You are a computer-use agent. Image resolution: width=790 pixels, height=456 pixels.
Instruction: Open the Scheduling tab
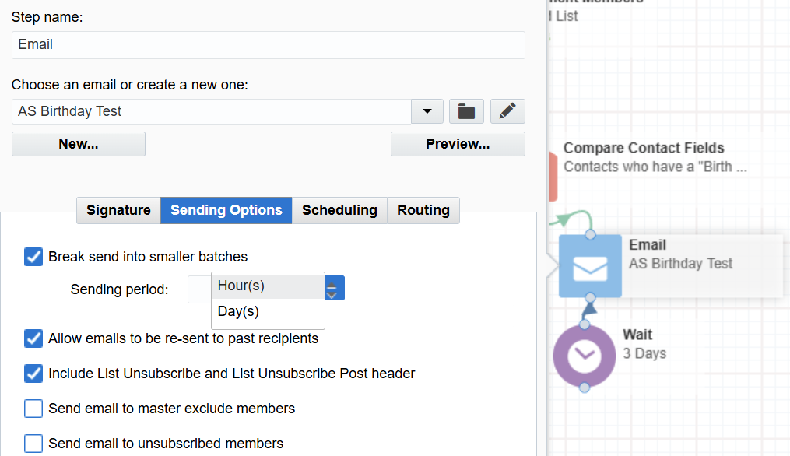pos(339,210)
